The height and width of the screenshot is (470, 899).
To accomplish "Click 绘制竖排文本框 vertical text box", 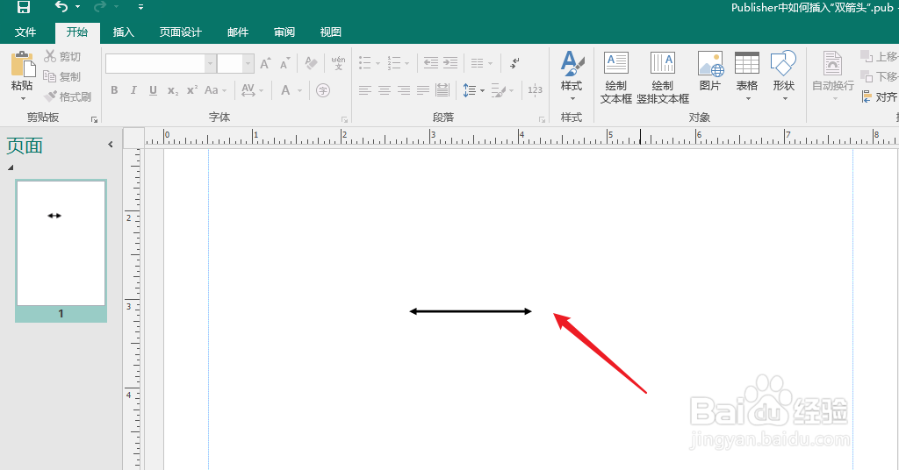I will (663, 77).
